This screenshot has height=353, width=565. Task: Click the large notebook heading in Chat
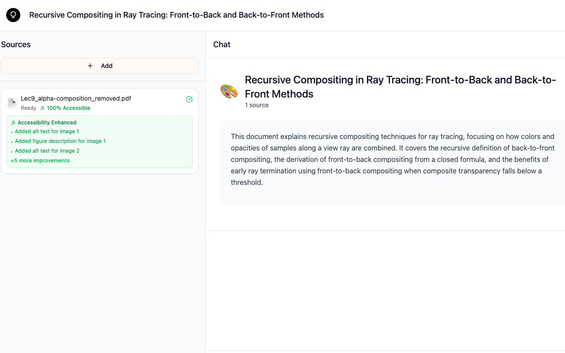[400, 87]
